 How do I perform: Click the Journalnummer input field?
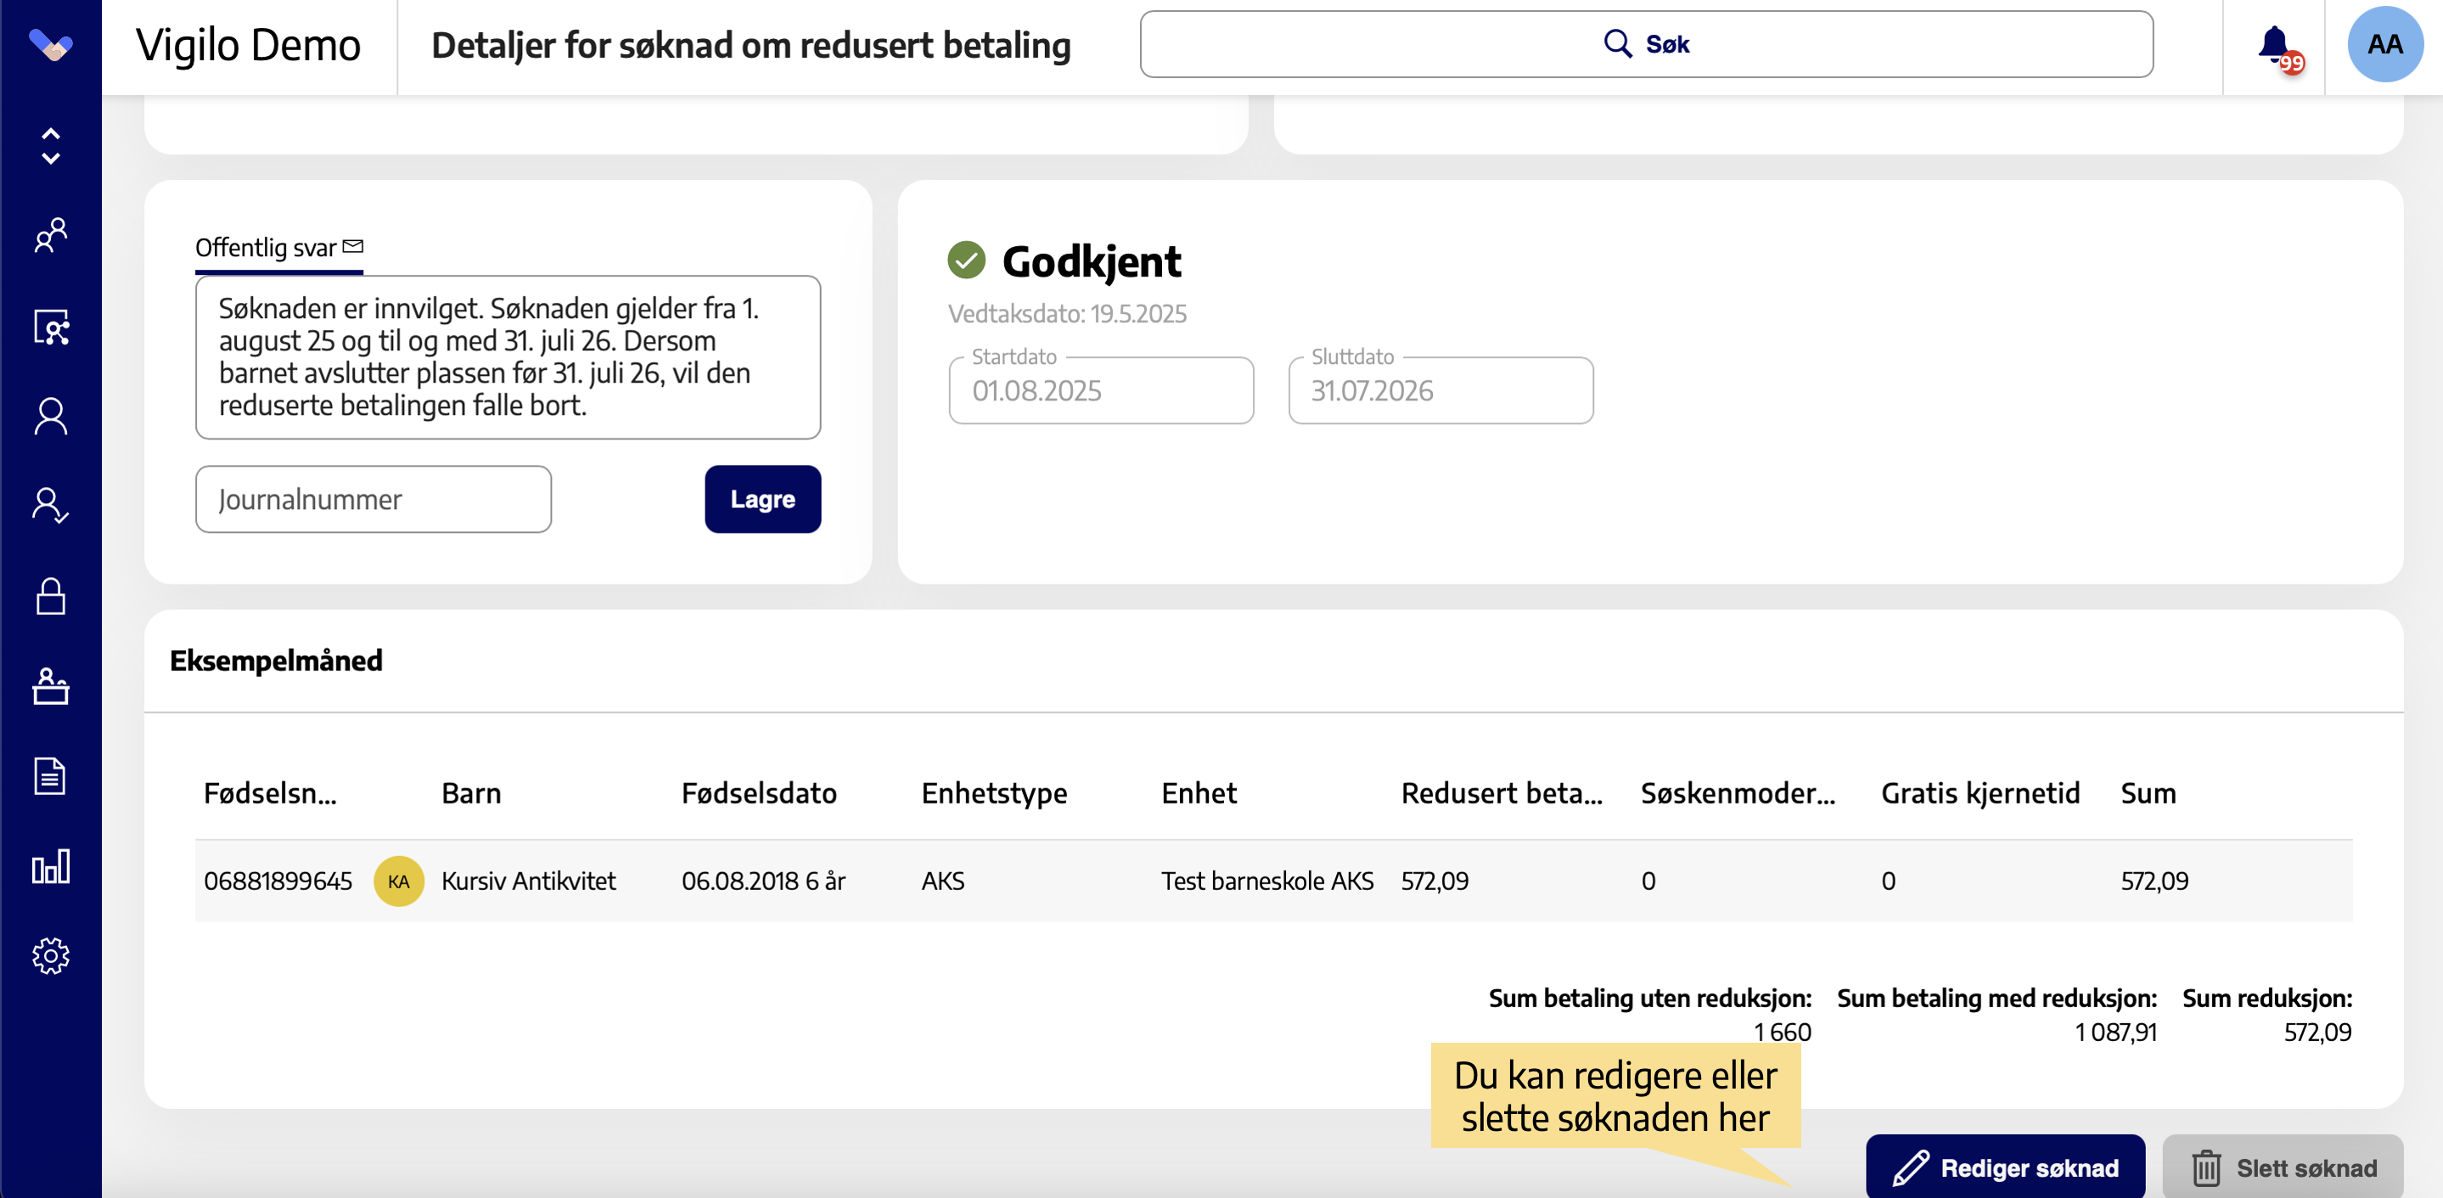tap(373, 500)
